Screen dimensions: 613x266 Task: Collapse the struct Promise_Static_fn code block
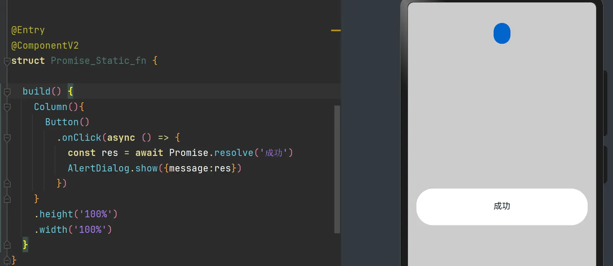click(x=7, y=61)
